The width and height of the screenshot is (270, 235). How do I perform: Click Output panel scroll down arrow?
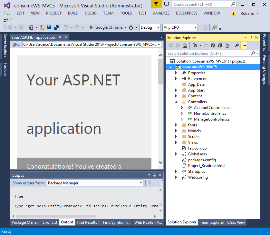tap(160, 211)
